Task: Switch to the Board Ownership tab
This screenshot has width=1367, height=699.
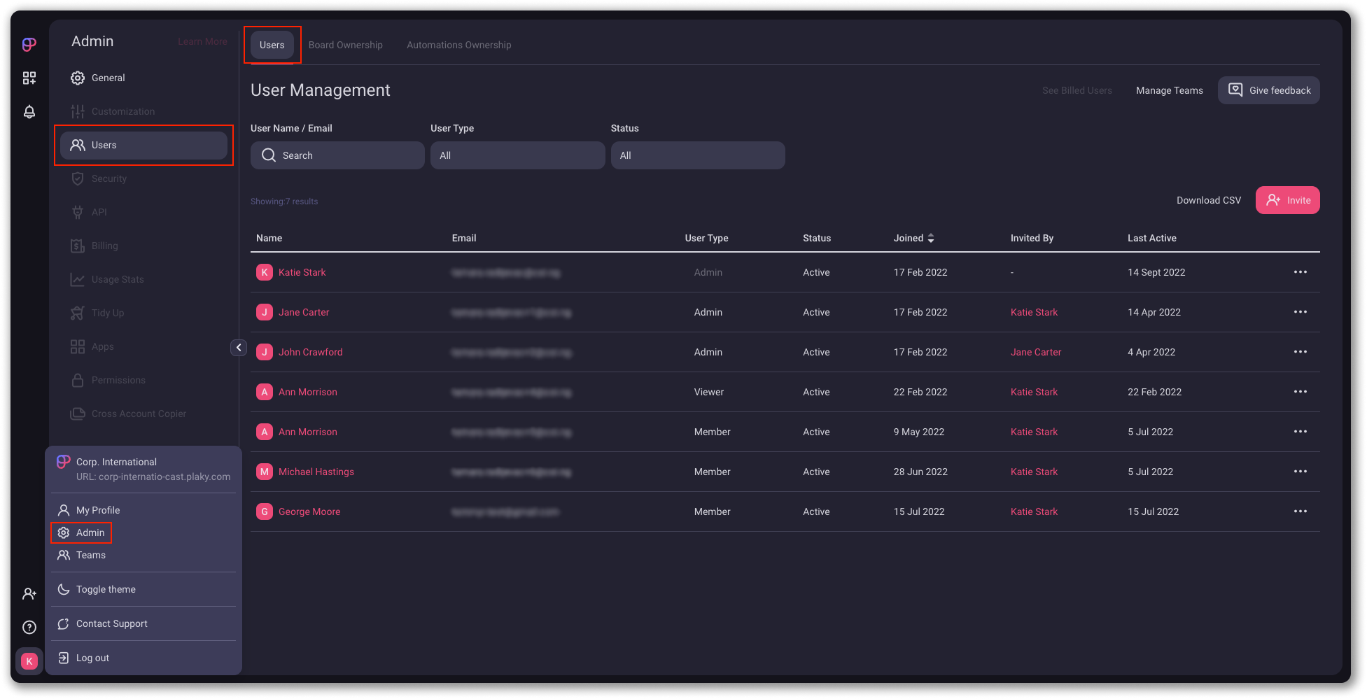Action: pos(345,45)
